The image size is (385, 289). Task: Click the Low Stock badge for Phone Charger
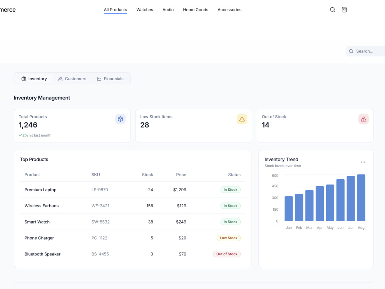(228, 238)
